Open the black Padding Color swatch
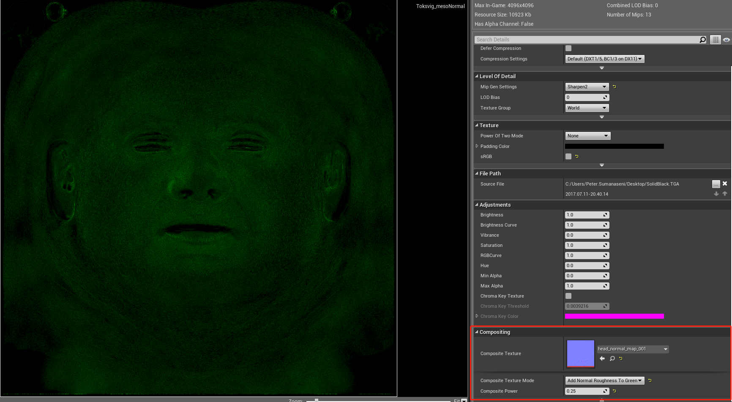Viewport: 732px width, 402px height. (615, 146)
